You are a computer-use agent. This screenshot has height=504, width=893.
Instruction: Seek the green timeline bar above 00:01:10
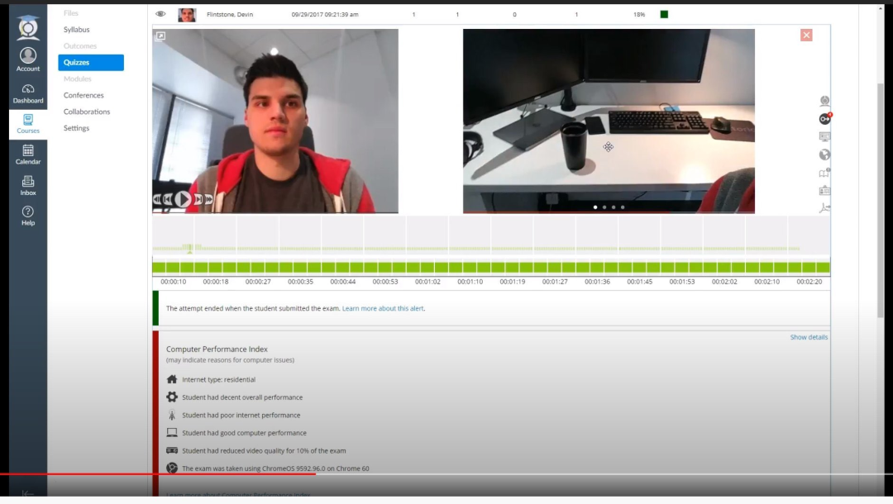coord(470,268)
